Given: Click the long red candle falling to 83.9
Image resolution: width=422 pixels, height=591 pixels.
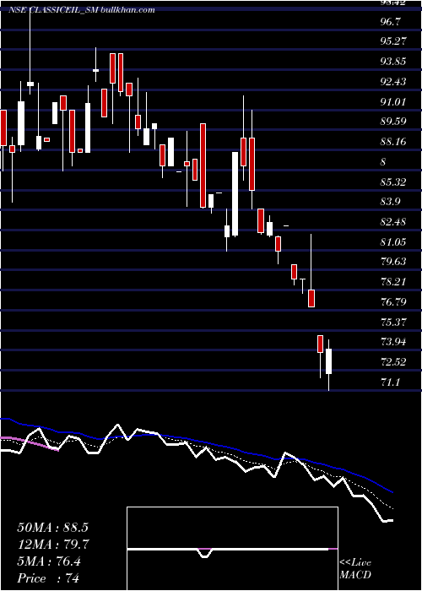Looking at the screenshot, I should (x=203, y=165).
